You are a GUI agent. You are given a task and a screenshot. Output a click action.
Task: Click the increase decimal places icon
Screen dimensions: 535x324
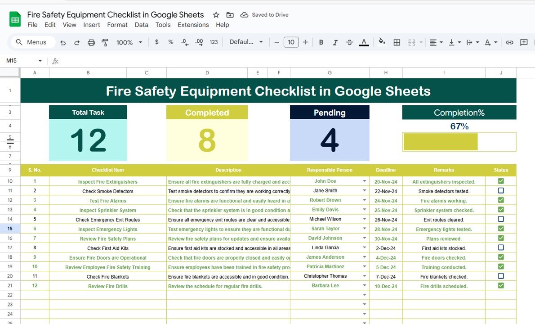click(x=199, y=42)
